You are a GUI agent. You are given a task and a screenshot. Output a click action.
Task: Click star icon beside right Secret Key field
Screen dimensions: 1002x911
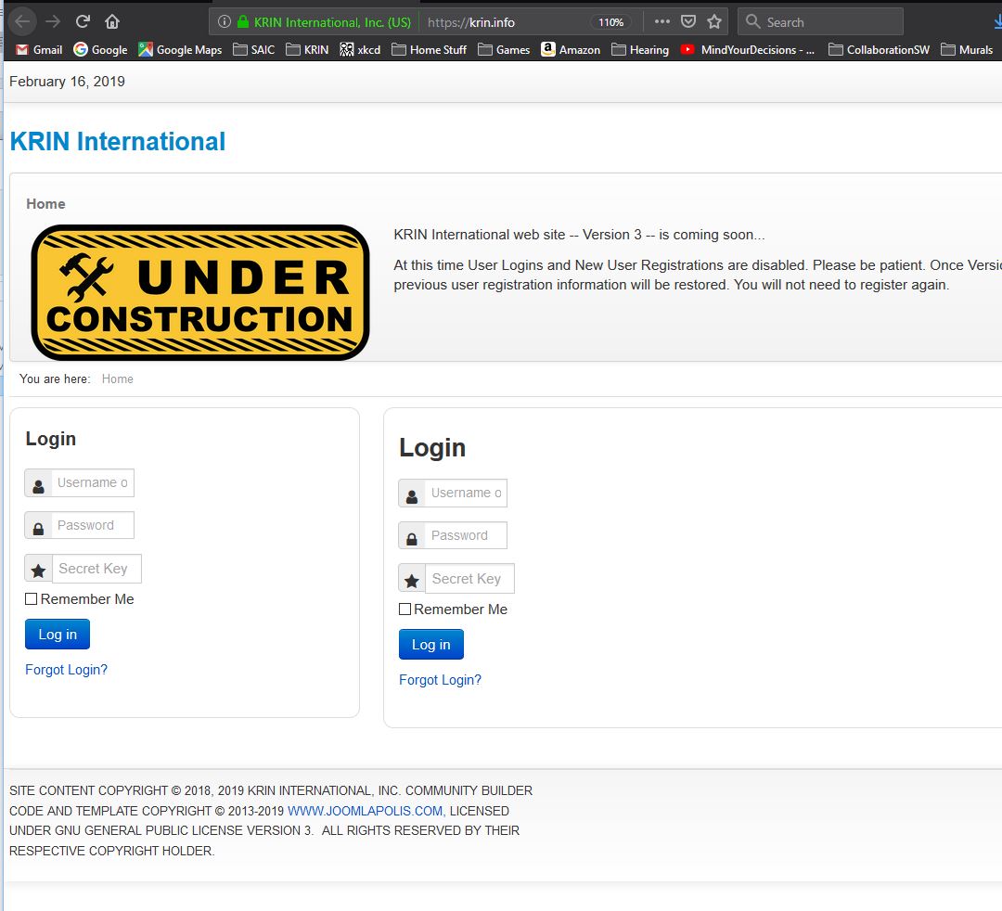[x=412, y=579]
